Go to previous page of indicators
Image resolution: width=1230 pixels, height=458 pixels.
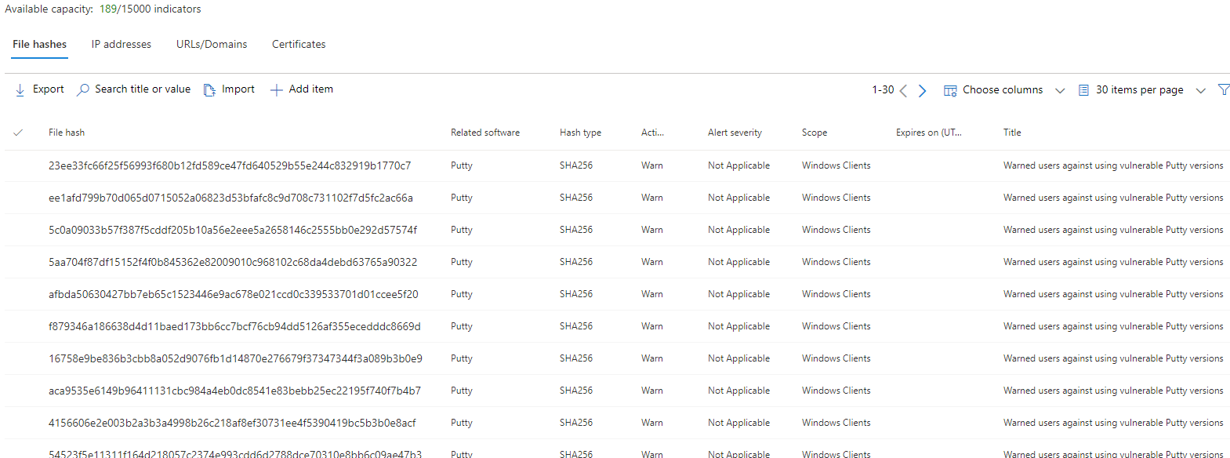[x=903, y=91]
